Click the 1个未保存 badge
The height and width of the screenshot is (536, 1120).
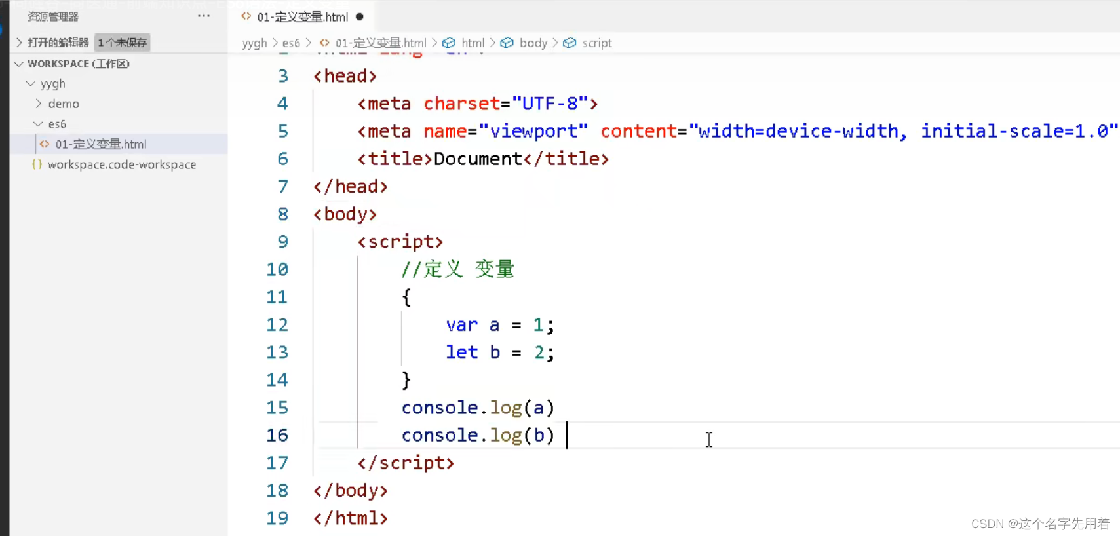123,43
